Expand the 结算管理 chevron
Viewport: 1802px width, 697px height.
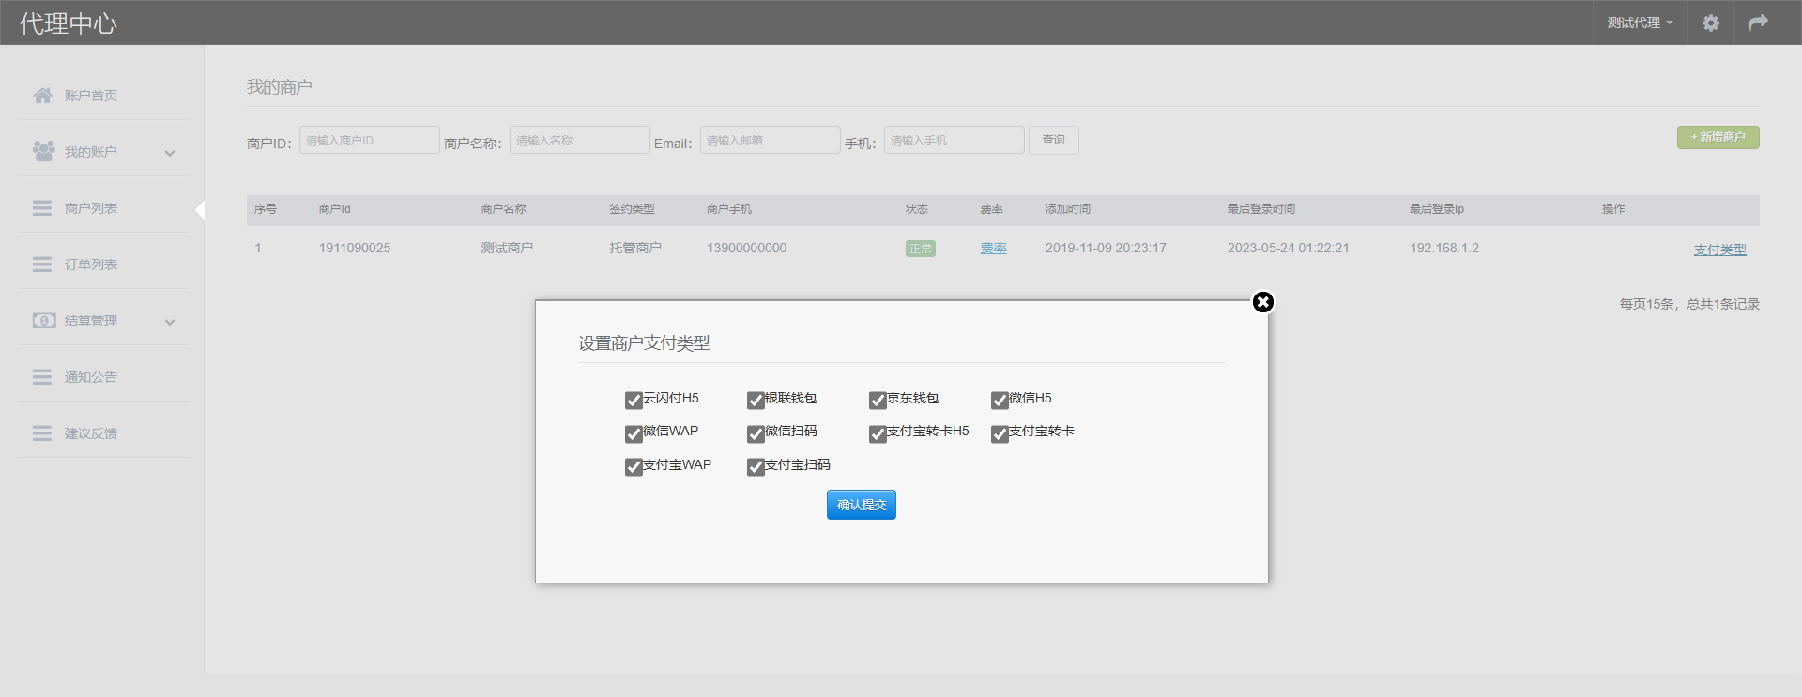point(170,322)
